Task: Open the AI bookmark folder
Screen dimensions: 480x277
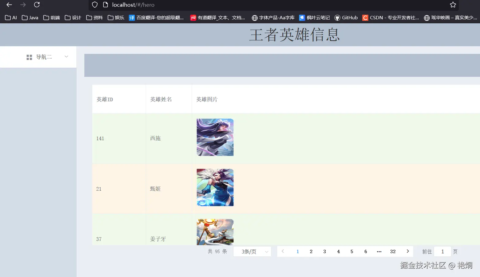Action: coord(11,18)
